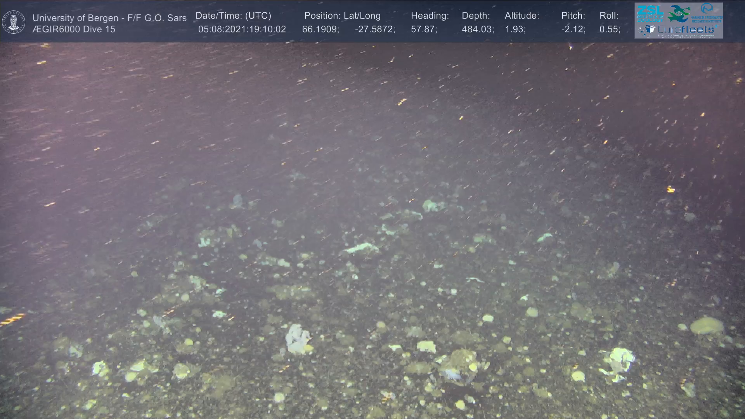Image resolution: width=745 pixels, height=419 pixels.
Task: Click the ZSL Institute of Zoology logo
Action: click(650, 14)
